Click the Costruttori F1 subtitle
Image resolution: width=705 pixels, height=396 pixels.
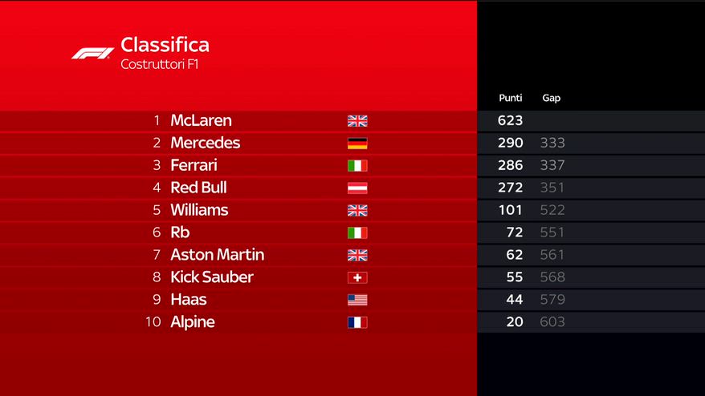click(159, 64)
